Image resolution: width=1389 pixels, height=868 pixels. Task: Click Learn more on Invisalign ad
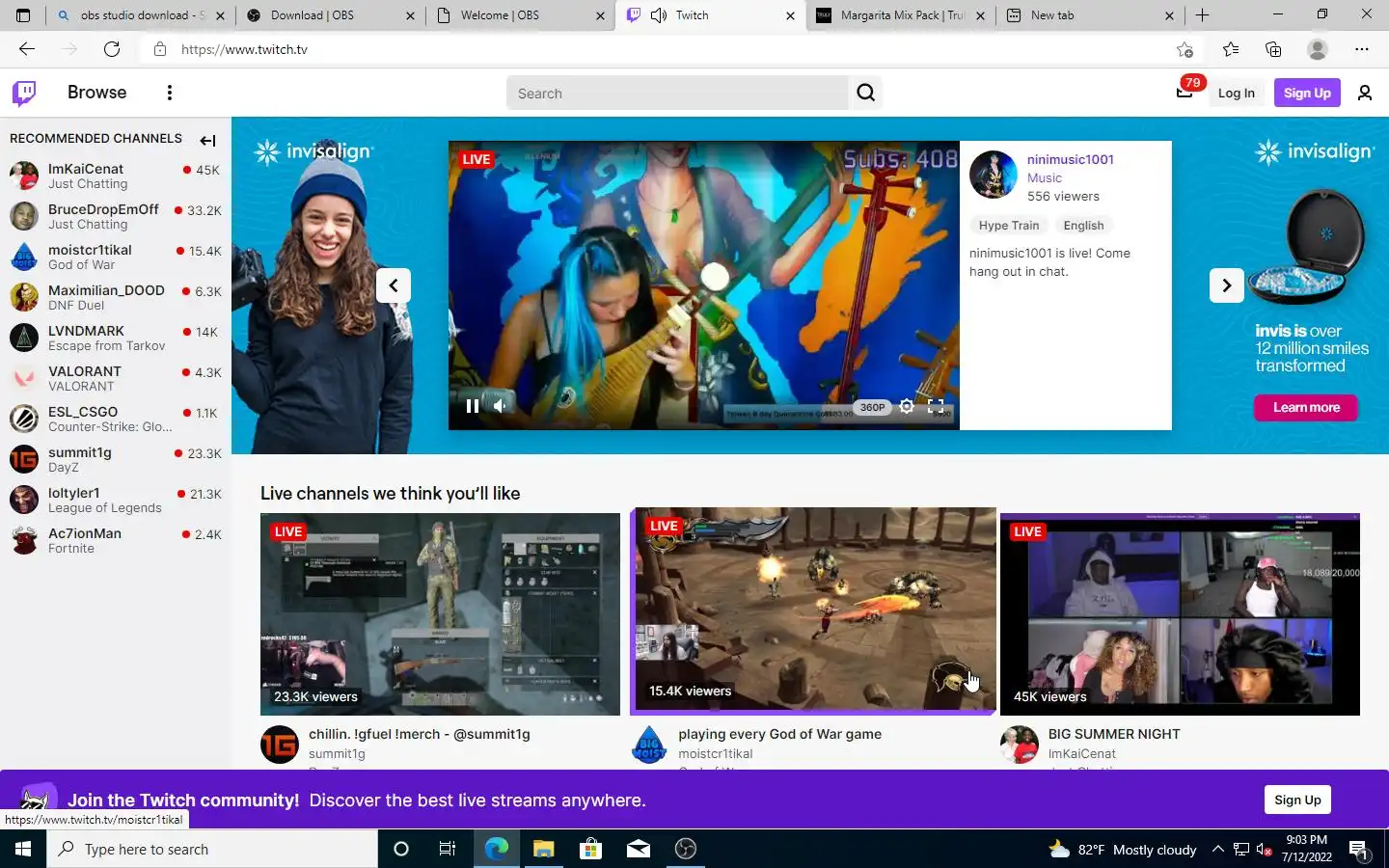pos(1306,408)
